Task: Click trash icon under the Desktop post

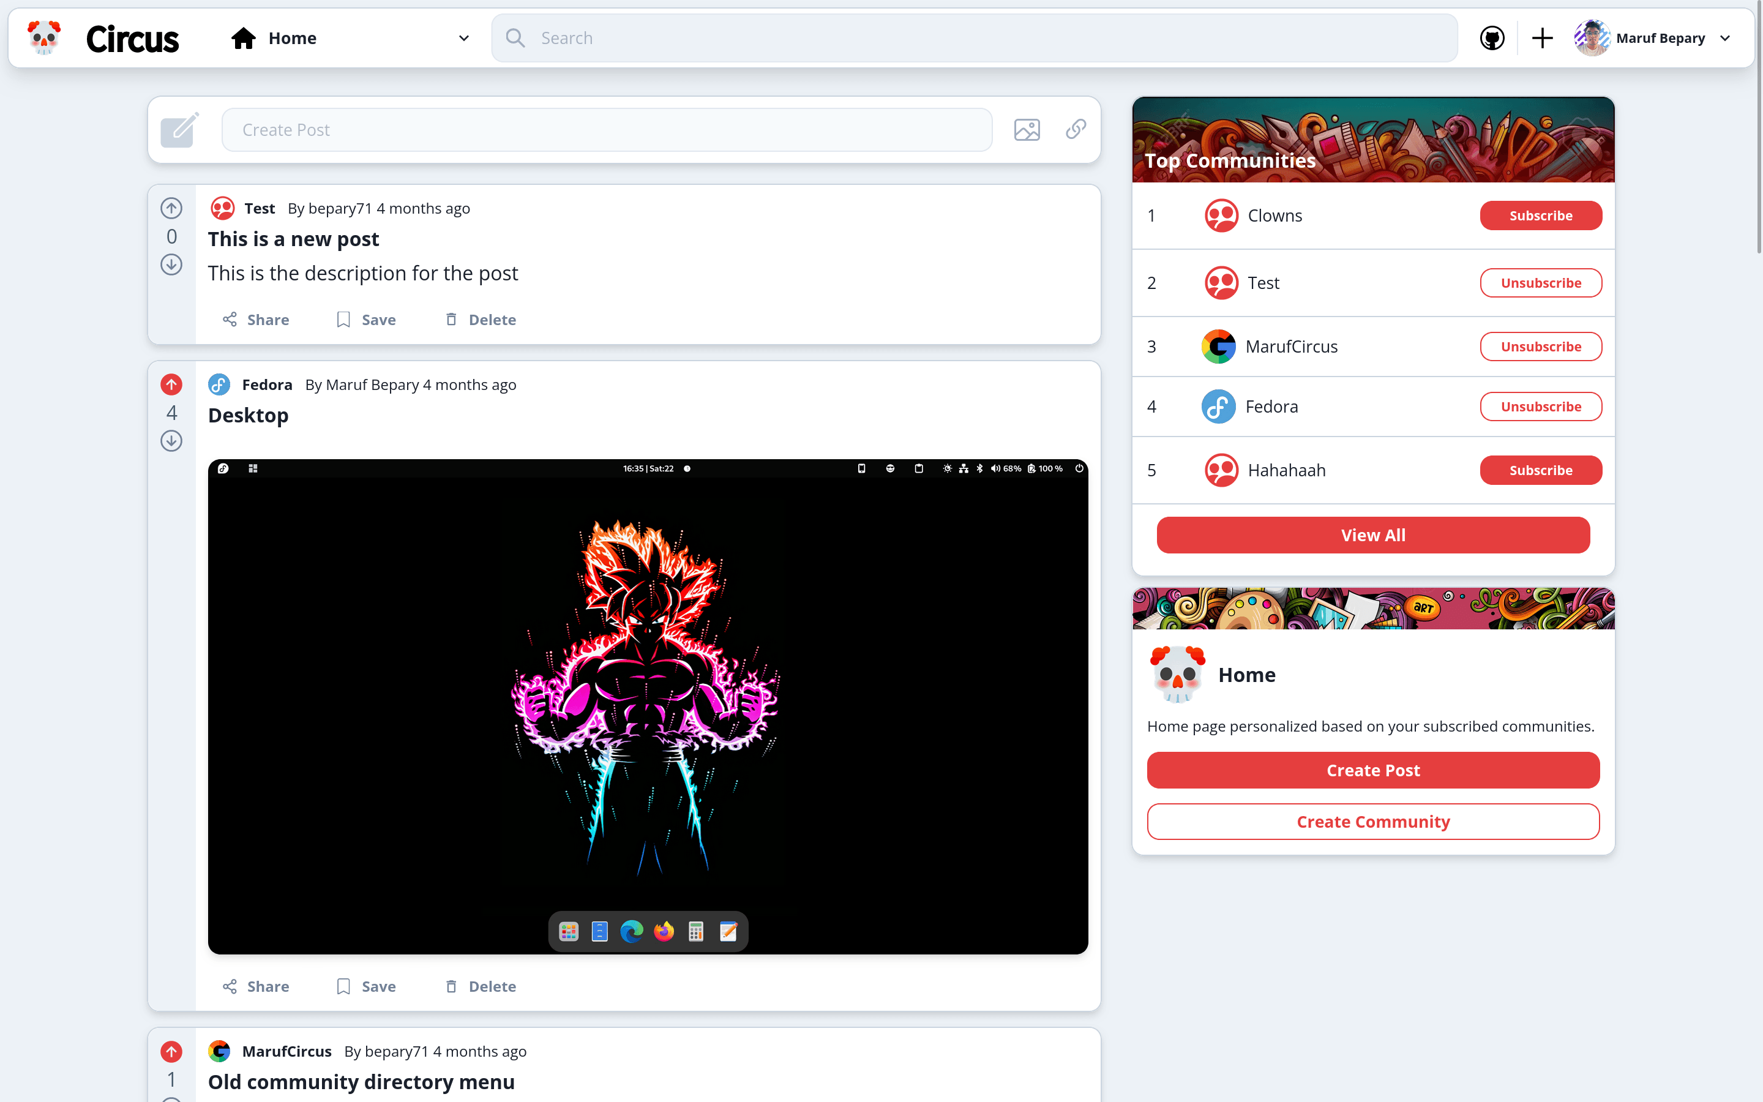Action: coord(451,986)
